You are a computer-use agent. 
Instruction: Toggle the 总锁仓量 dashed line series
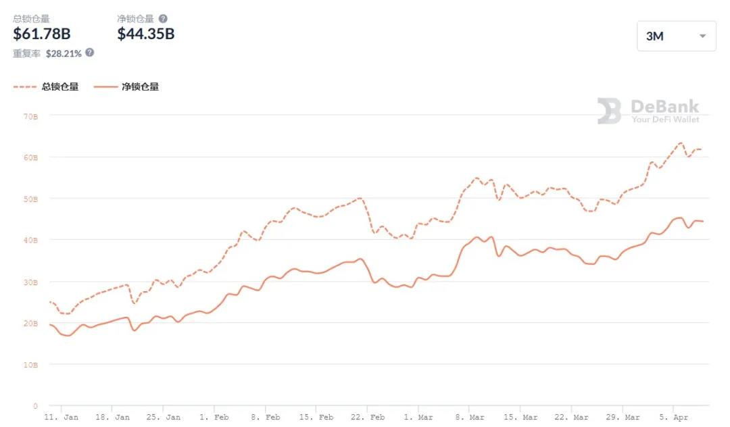coord(60,86)
